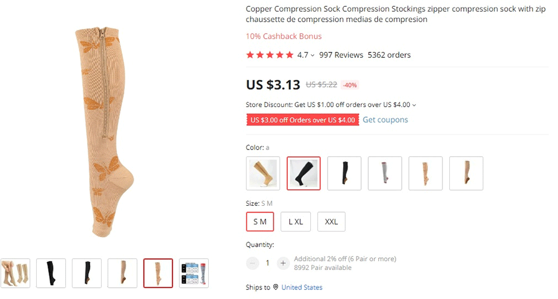The width and height of the screenshot is (558, 299).
Task: Expand the Store Discount details chevron
Action: 414,105
